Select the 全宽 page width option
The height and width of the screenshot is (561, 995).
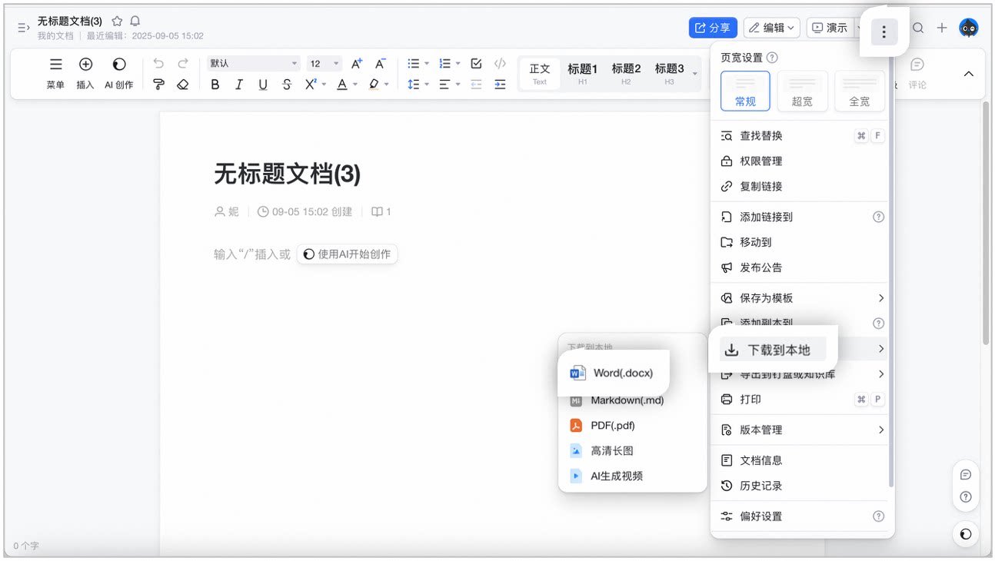click(x=859, y=91)
